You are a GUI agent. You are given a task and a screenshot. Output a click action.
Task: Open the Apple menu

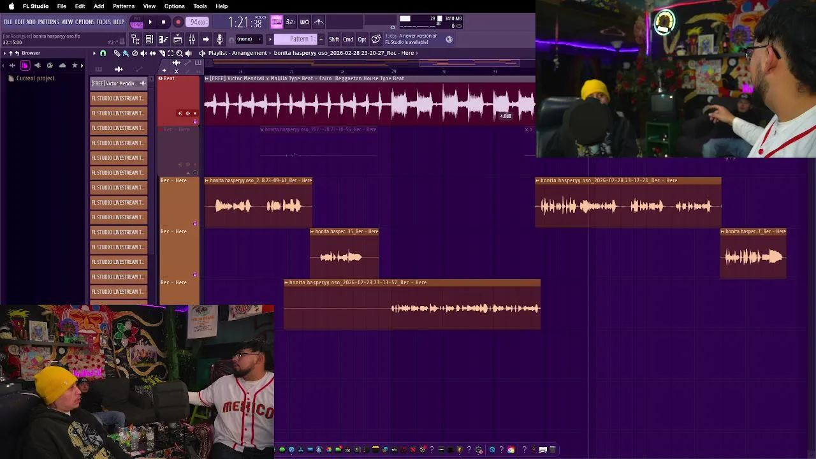click(11, 6)
